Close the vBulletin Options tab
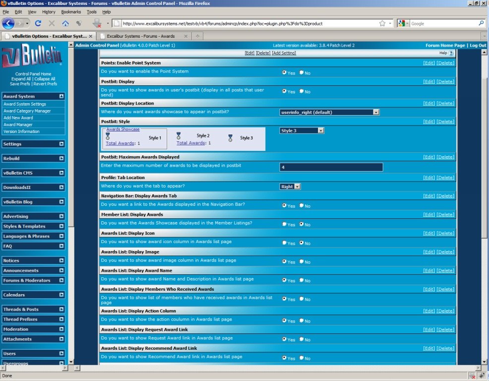Viewport: 489px width, 381px height. [x=90, y=36]
